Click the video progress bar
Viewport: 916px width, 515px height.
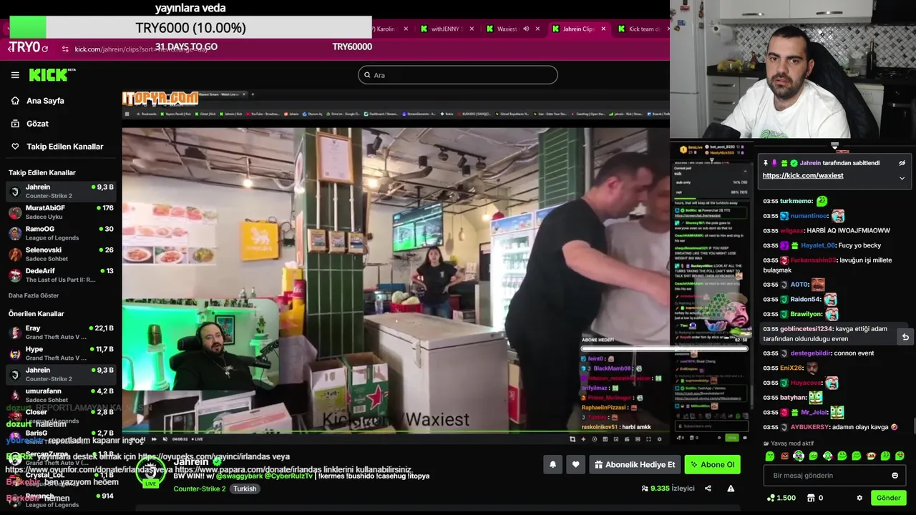tap(396, 432)
